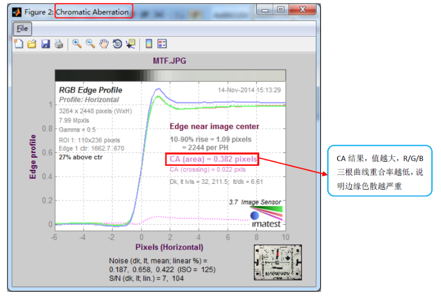Activate the Data Cursor tool
Screen dimensions: 441x296
(130, 44)
